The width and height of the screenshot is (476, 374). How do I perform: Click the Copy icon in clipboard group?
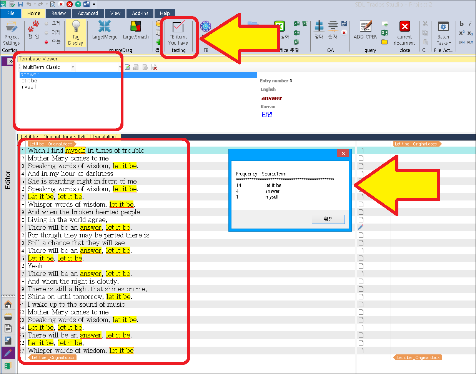tap(425, 33)
